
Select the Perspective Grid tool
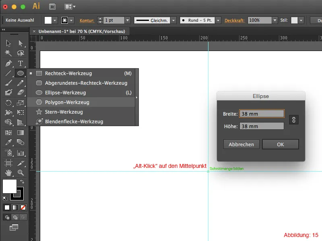pos(21,122)
